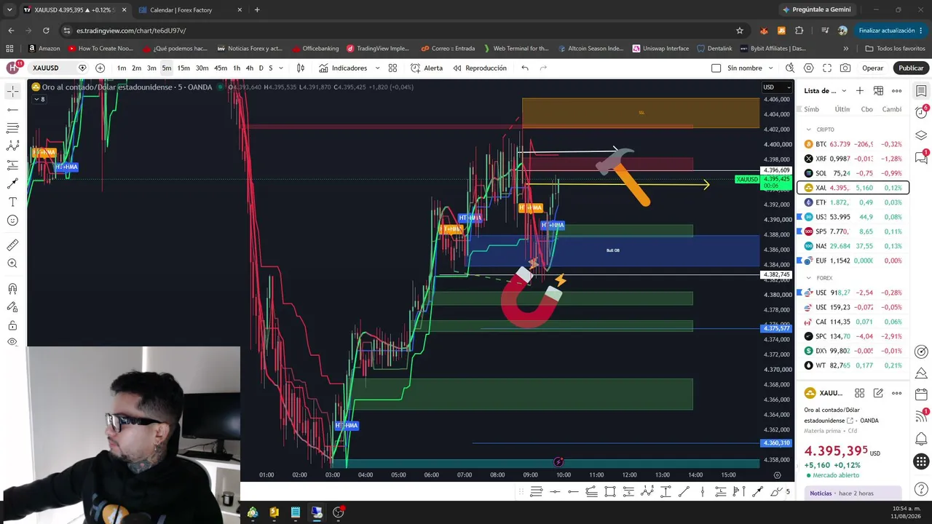Lock all drawing tools

pyautogui.click(x=12, y=325)
